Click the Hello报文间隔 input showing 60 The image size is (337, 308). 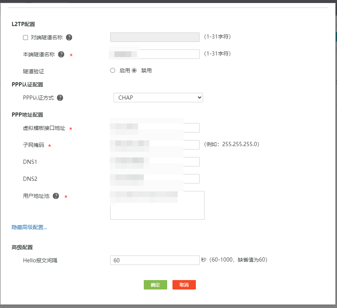click(154, 260)
